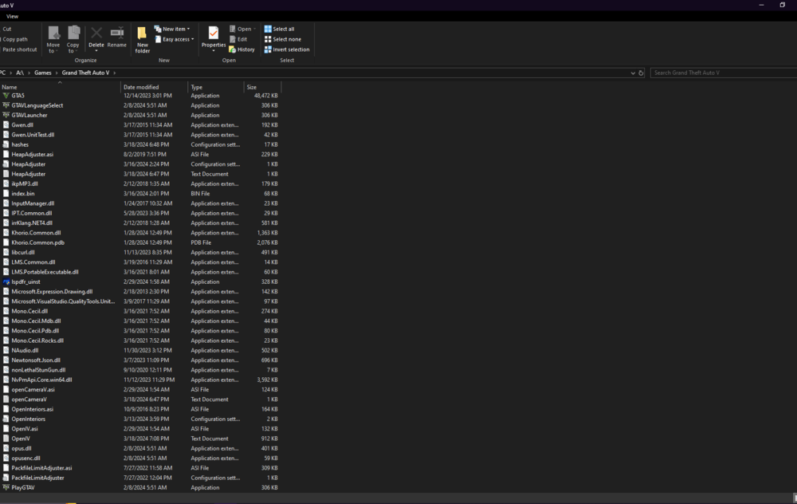Open the New item dropdown

click(x=172, y=28)
